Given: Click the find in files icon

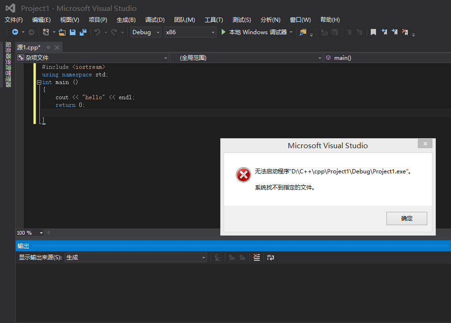Looking at the screenshot, I should 303,32.
